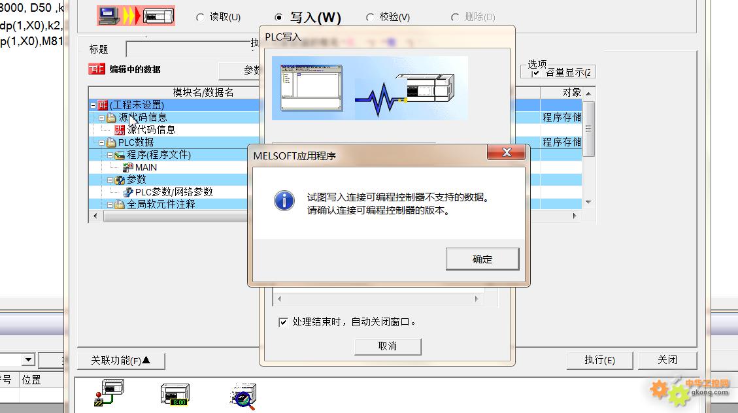This screenshot has height=413, width=738.
Task: Open the 关联功能(F) expander
Action: (x=121, y=361)
